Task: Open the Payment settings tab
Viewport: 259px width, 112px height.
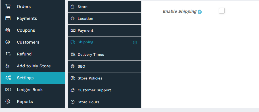Action: pos(105,31)
